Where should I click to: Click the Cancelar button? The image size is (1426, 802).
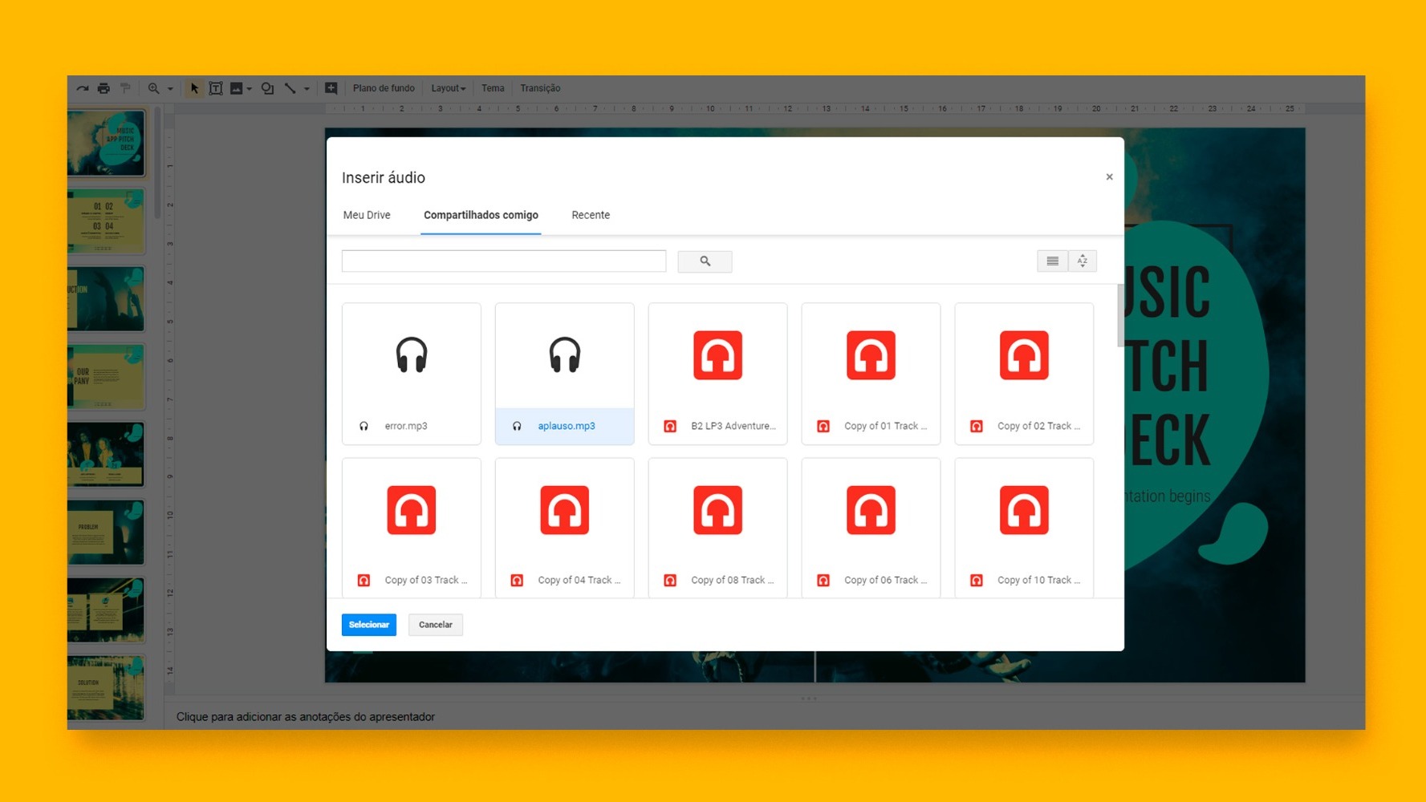(x=436, y=625)
